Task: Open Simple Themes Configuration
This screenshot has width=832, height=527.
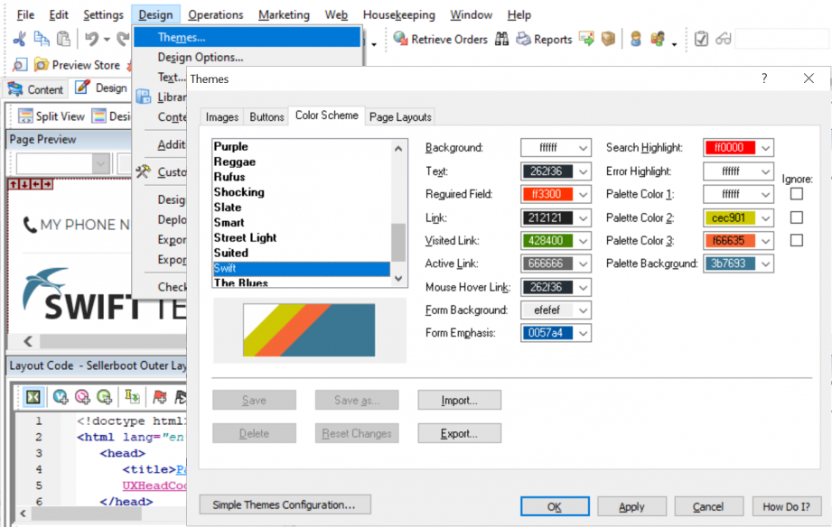Action: tap(284, 505)
